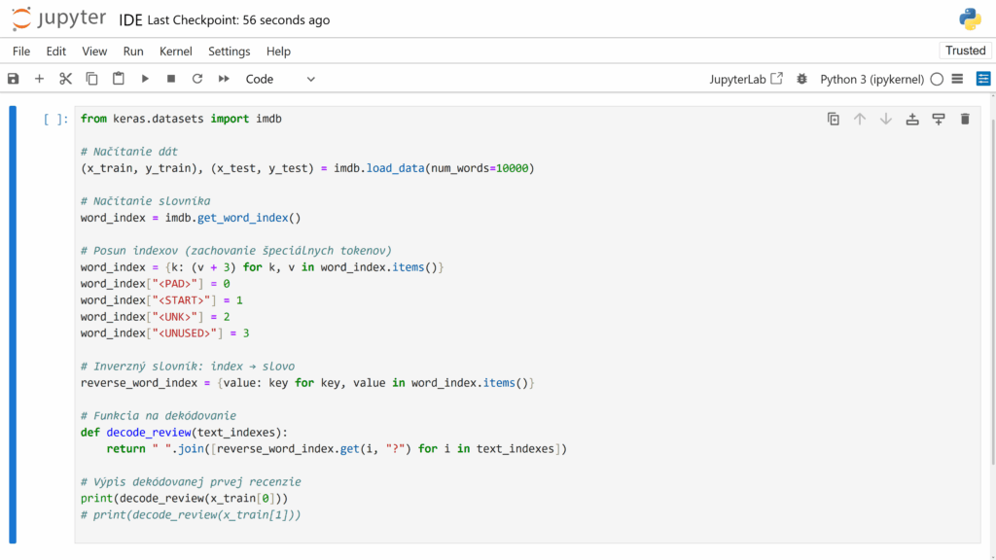The width and height of the screenshot is (996, 560).
Task: Open the cell type dropdown showing Code
Action: 280,80
